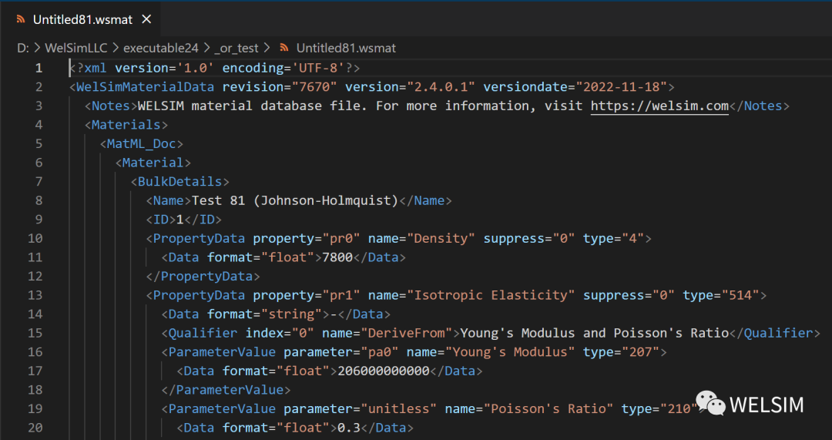Click the type value "514"
This screenshot has width=832, height=440.
[740, 294]
